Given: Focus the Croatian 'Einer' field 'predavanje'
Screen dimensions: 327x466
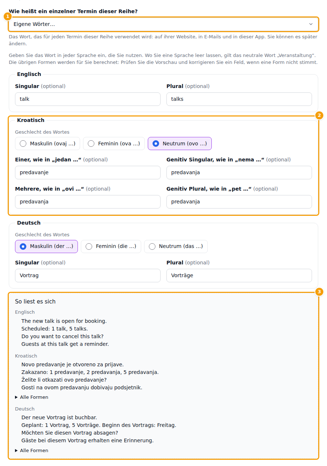Looking at the screenshot, I should 88,172.
